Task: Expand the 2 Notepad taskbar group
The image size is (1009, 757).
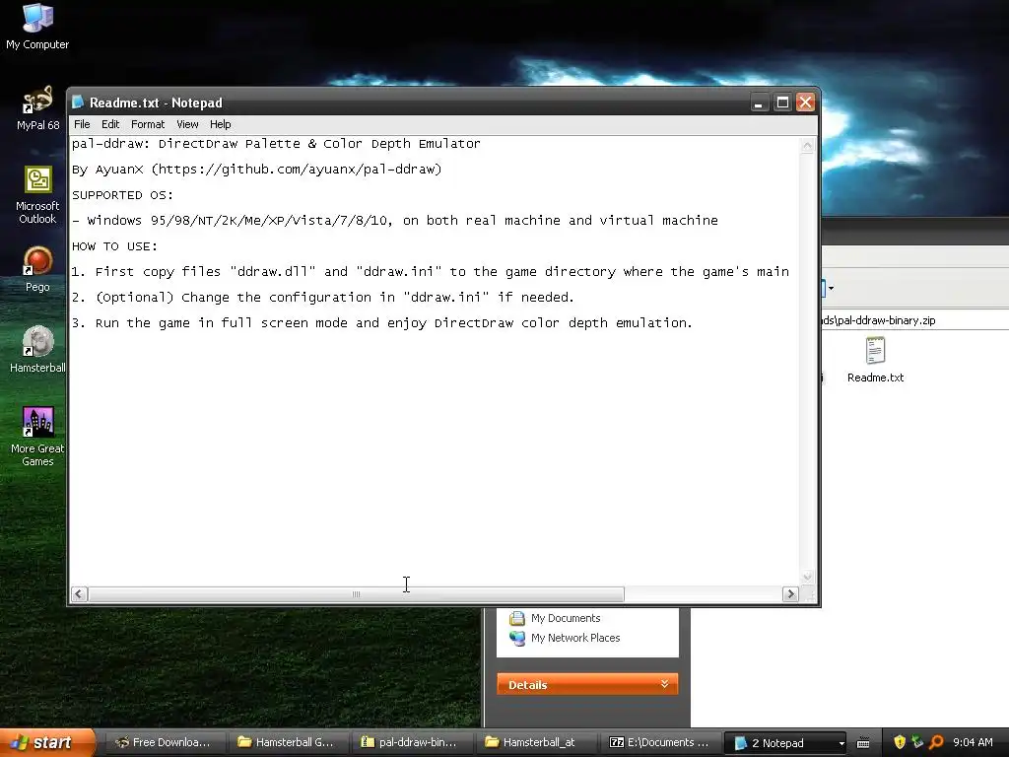Action: [785, 743]
